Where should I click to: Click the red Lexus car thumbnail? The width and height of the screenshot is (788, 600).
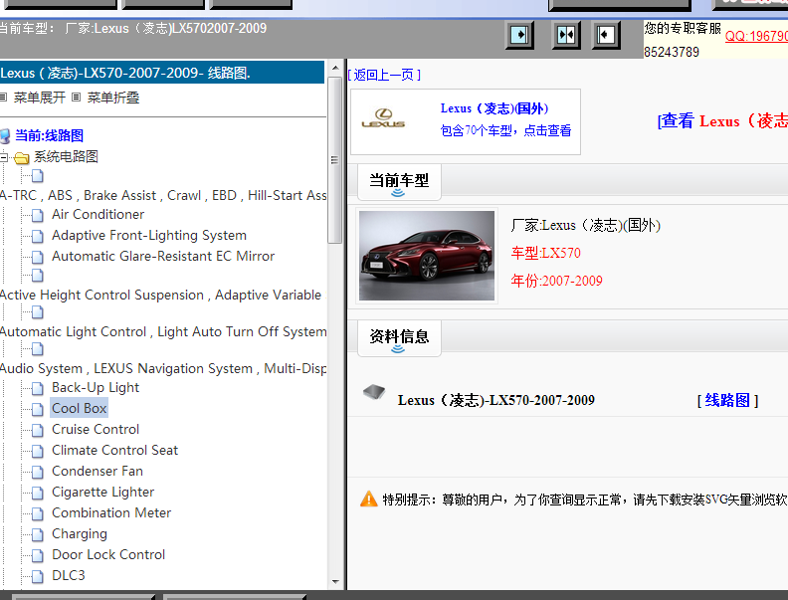coord(427,256)
